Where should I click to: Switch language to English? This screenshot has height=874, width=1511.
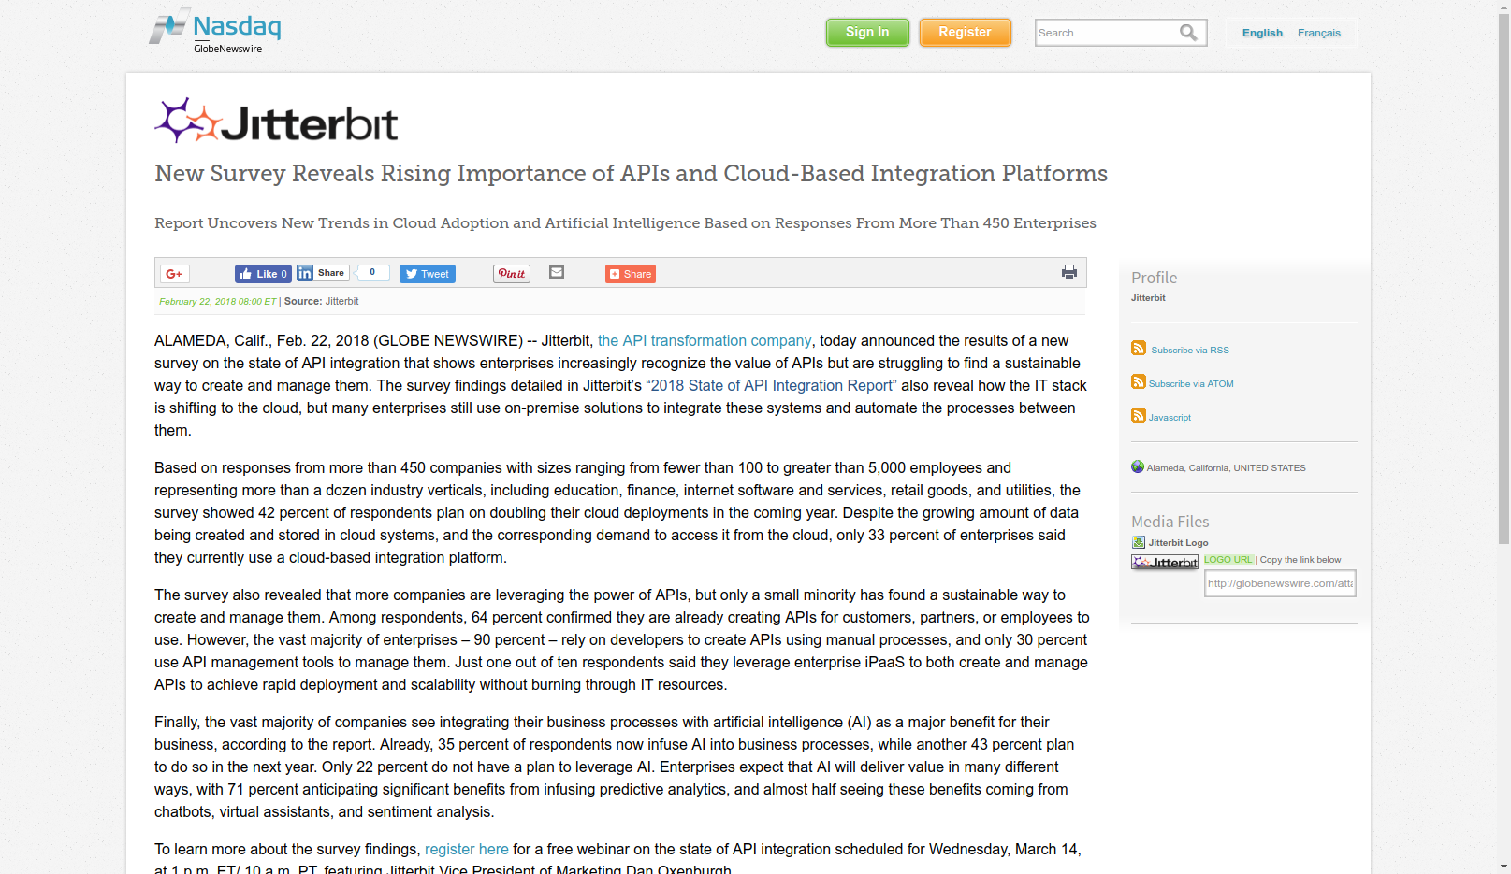coord(1262,33)
